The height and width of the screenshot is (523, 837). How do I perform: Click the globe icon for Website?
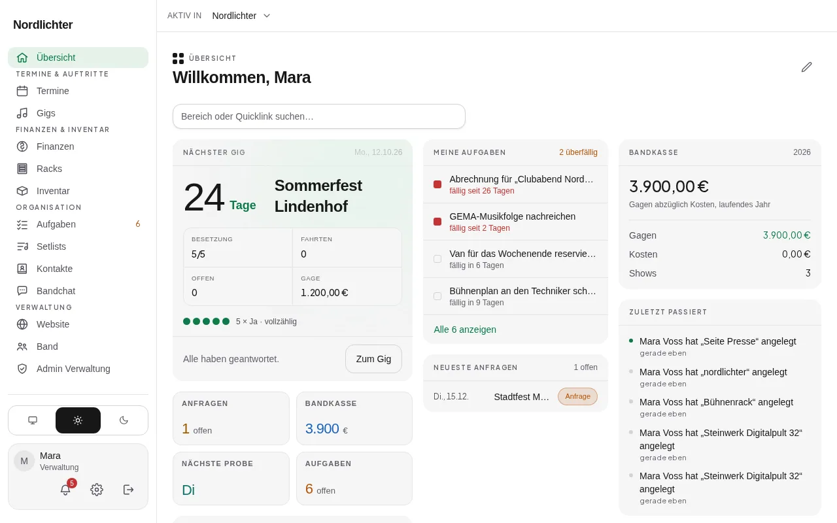pyautogui.click(x=22, y=324)
